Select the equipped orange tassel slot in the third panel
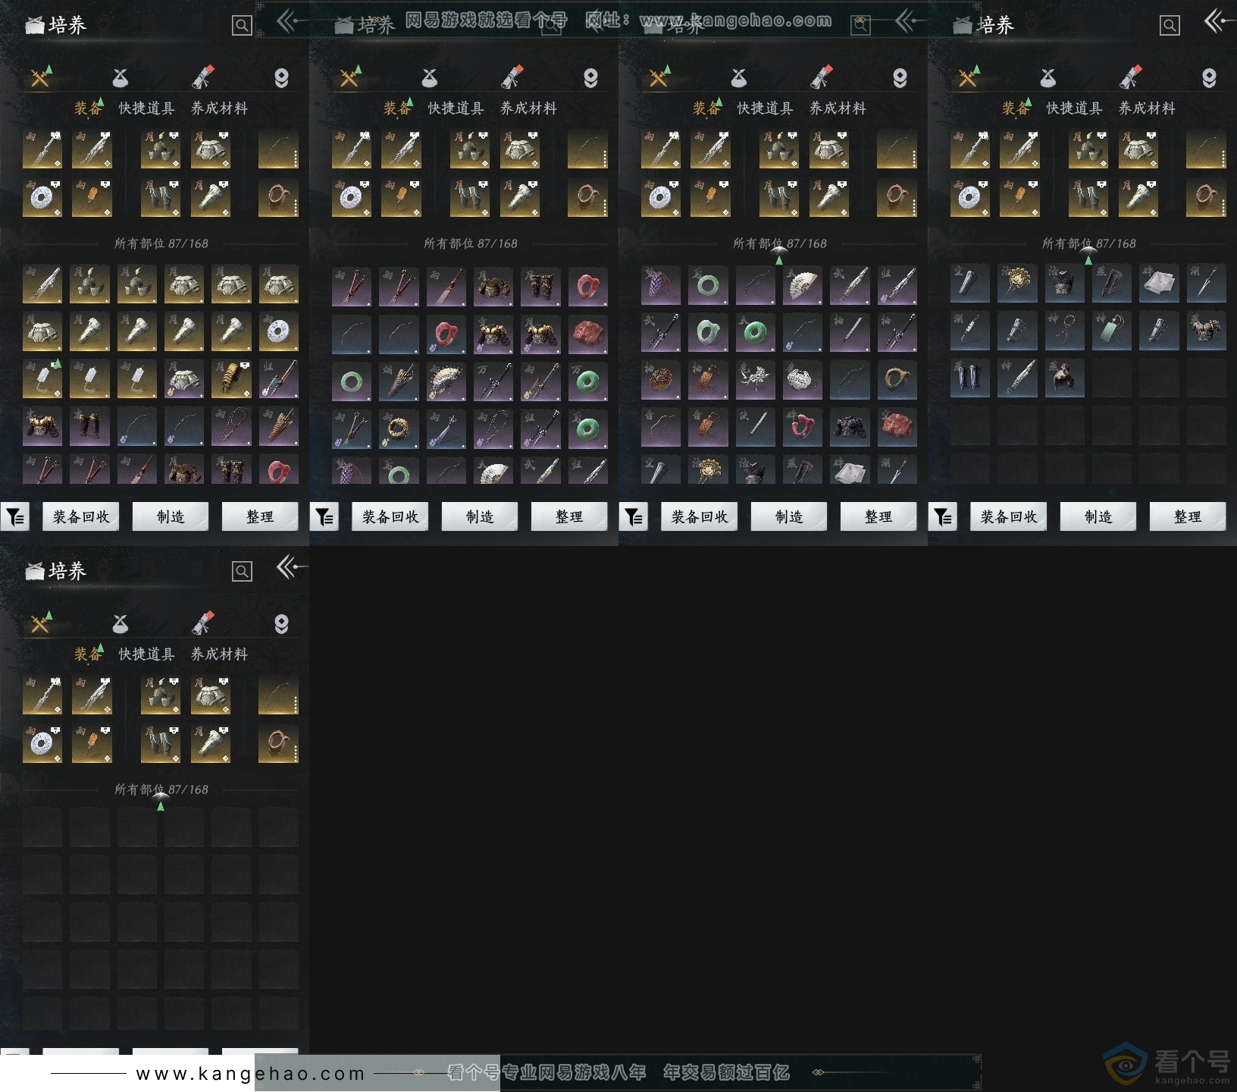 click(x=711, y=198)
